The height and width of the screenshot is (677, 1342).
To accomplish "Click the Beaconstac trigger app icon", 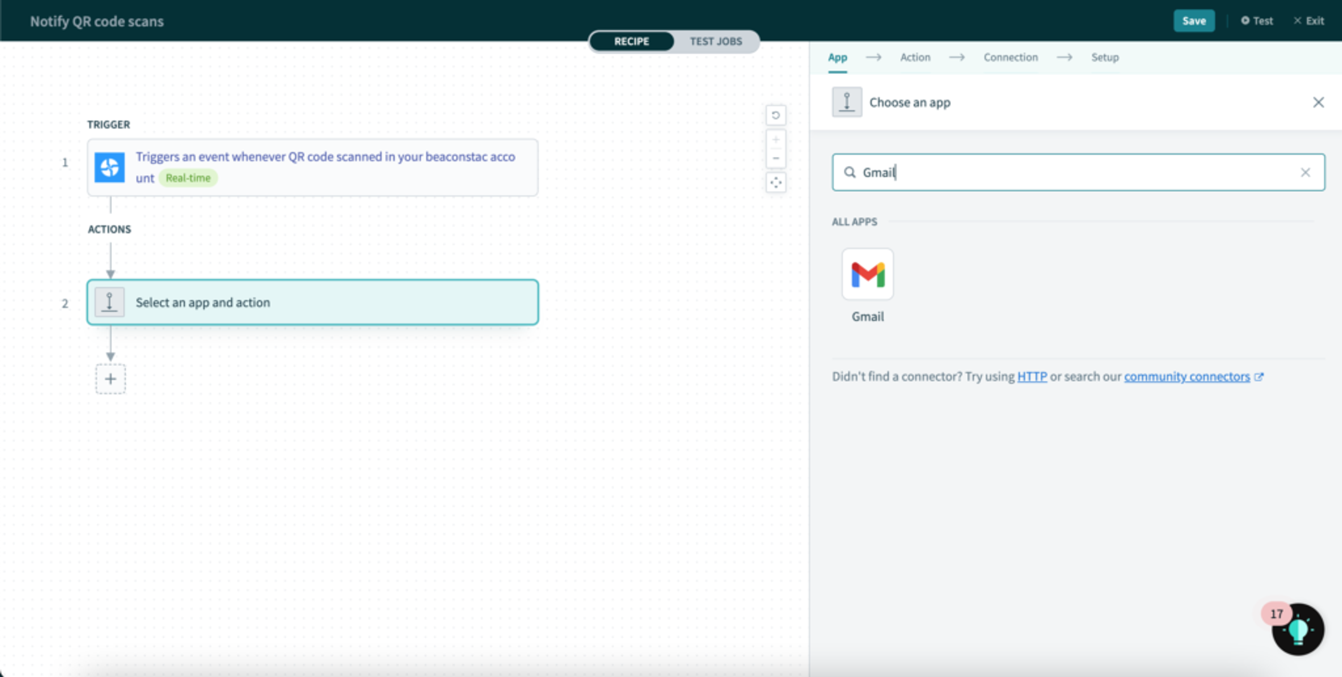I will (109, 168).
